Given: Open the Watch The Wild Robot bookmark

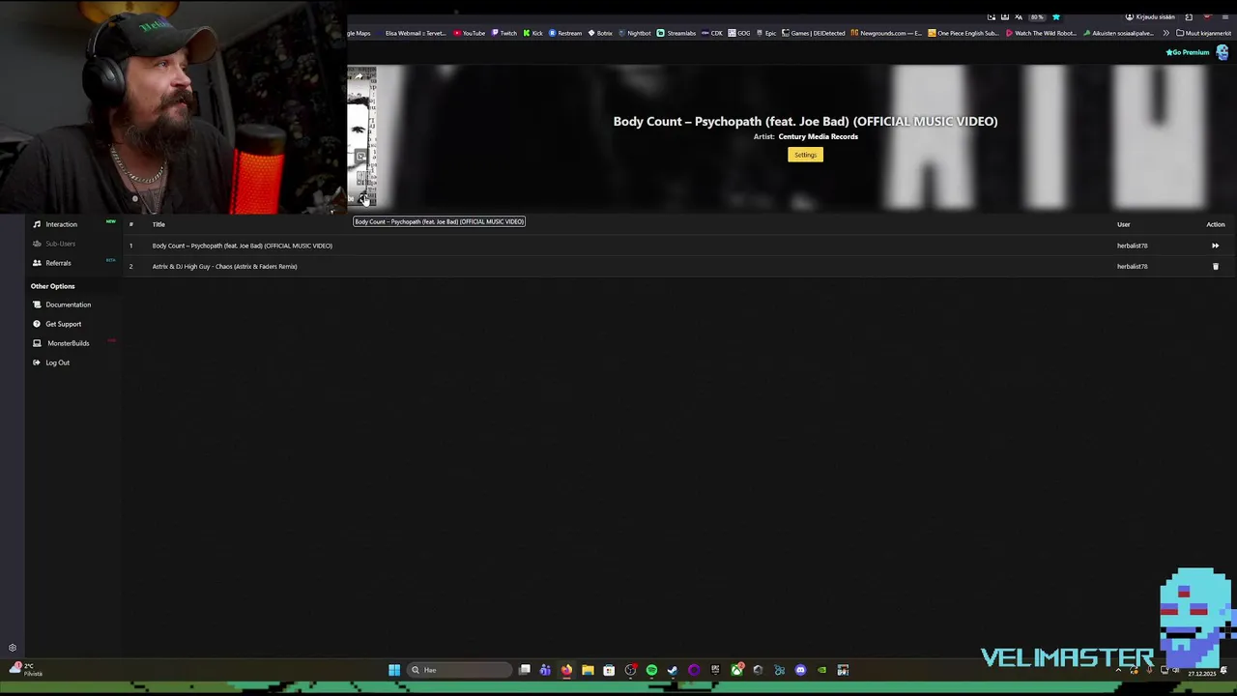Looking at the screenshot, I should [x=1041, y=33].
